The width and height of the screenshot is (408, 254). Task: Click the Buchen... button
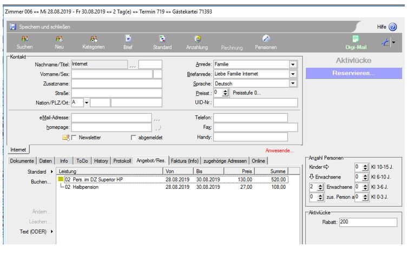pyautogui.click(x=41, y=182)
